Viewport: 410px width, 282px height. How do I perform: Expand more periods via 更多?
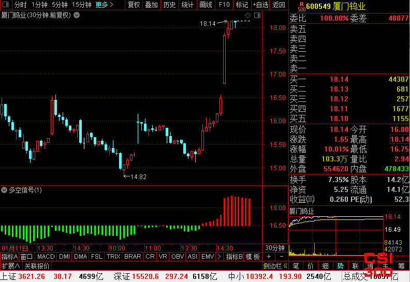[x=105, y=5]
